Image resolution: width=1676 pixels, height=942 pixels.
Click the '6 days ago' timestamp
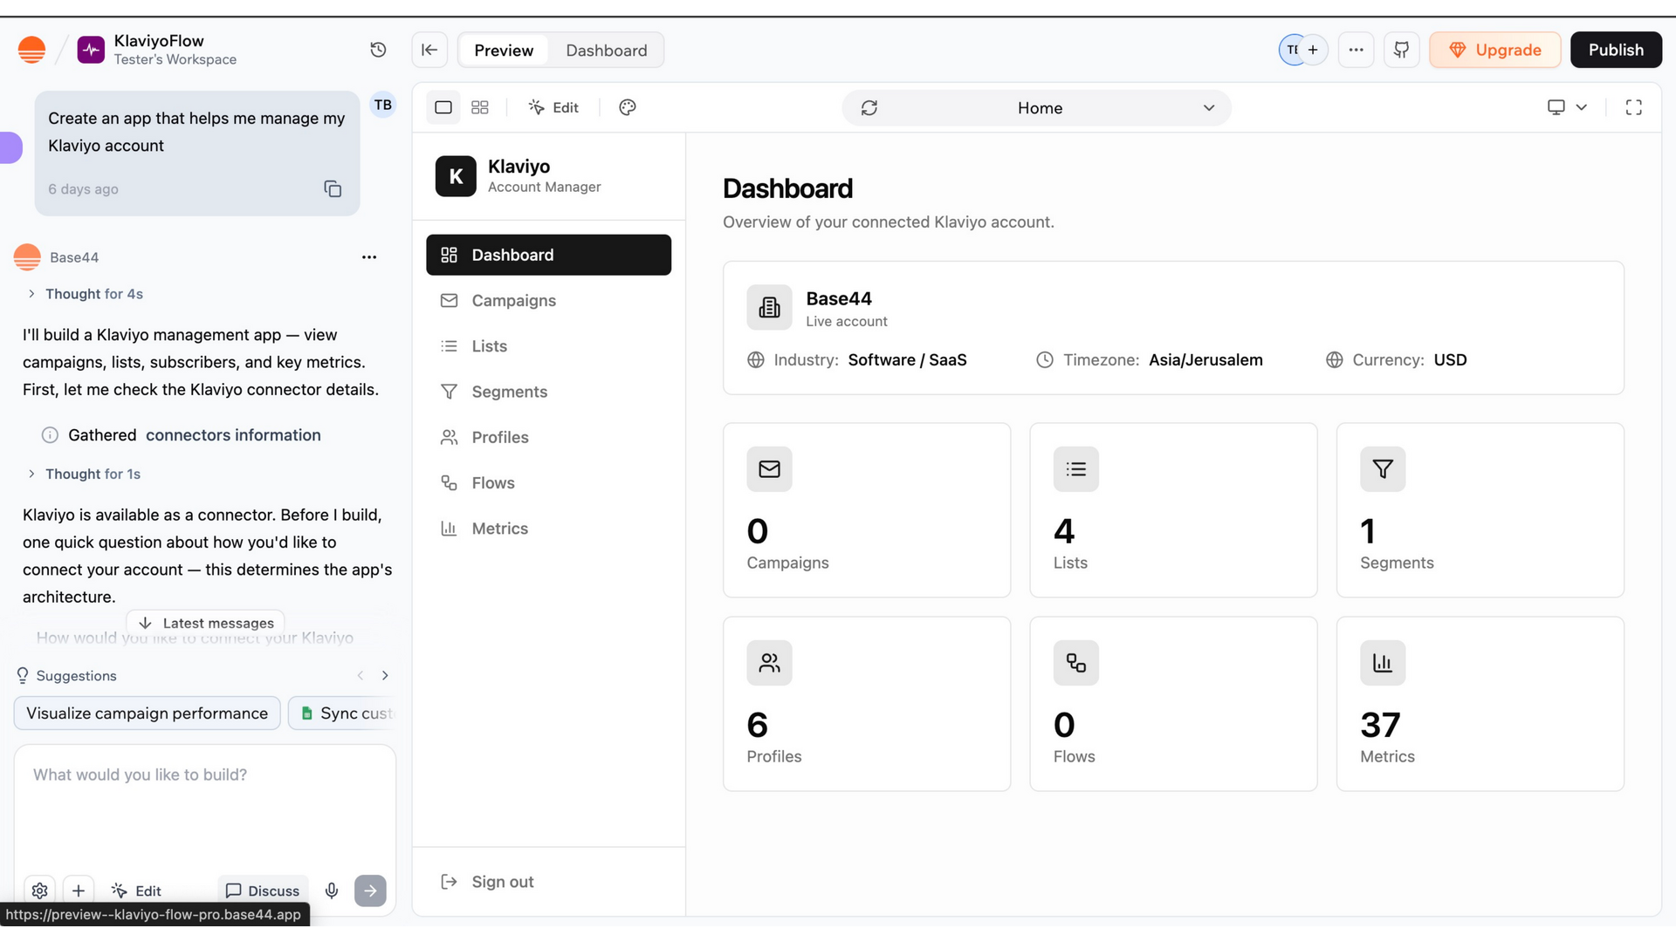point(83,189)
